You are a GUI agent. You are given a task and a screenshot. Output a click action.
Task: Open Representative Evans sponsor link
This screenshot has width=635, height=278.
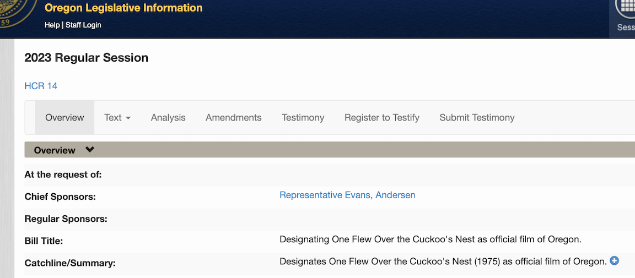(325, 195)
